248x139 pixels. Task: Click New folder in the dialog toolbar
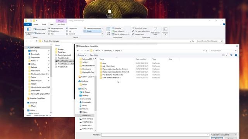pyautogui.click(x=94, y=55)
